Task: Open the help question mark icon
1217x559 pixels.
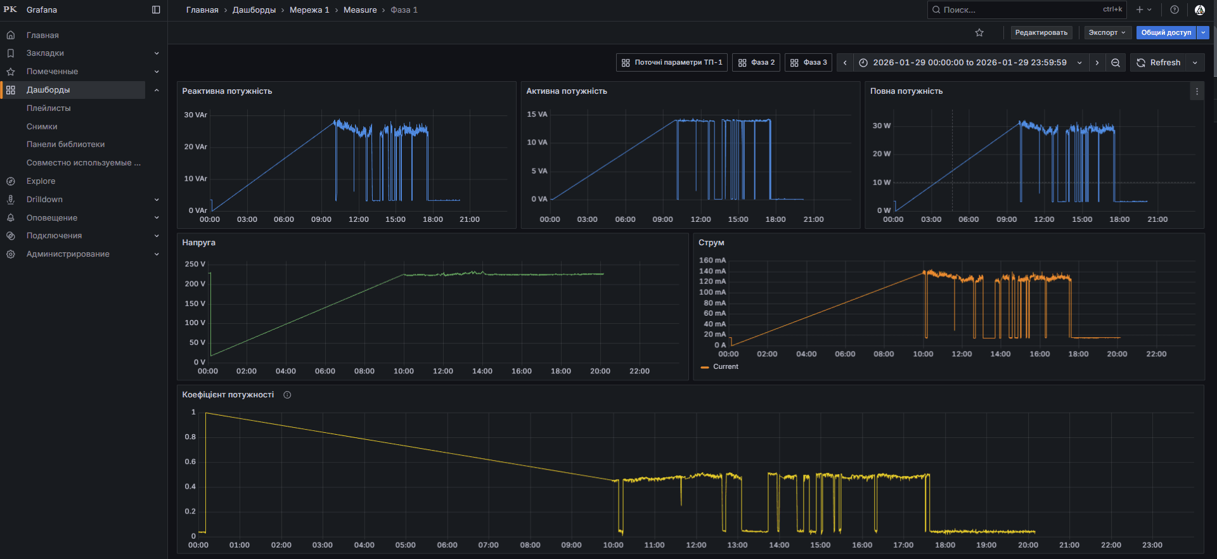Action: [1175, 10]
